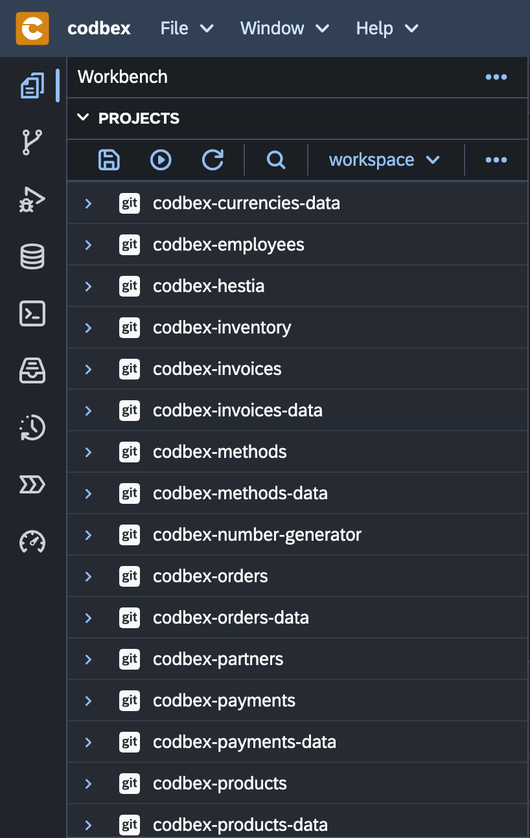Expand the codbex-orders-data project

(89, 618)
